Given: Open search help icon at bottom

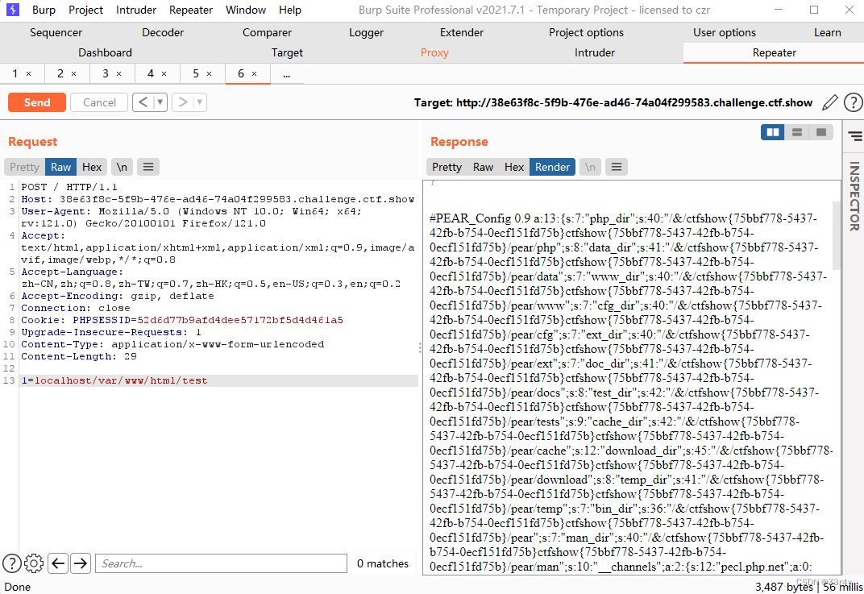Looking at the screenshot, I should [x=12, y=563].
